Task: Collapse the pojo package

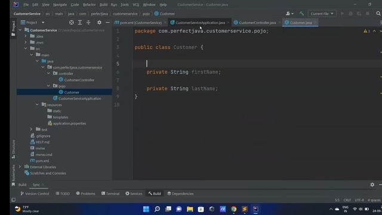Action: click(48, 86)
